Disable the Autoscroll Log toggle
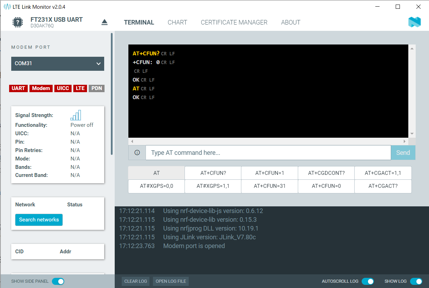Image resolution: width=429 pixels, height=288 pixels. (x=368, y=281)
